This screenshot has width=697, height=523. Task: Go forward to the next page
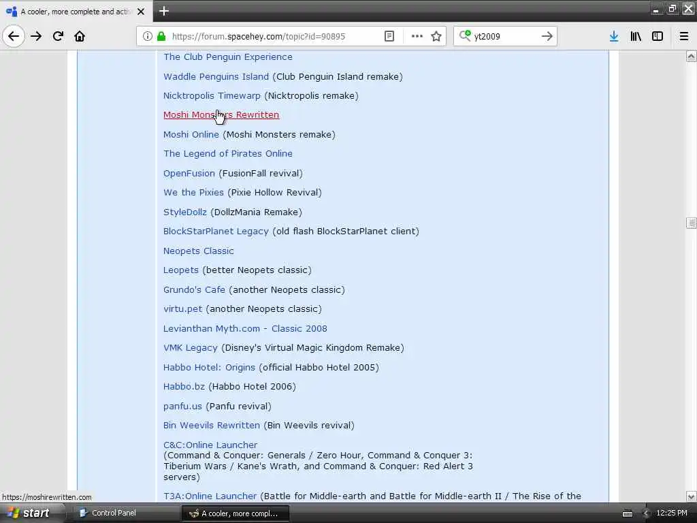36,36
